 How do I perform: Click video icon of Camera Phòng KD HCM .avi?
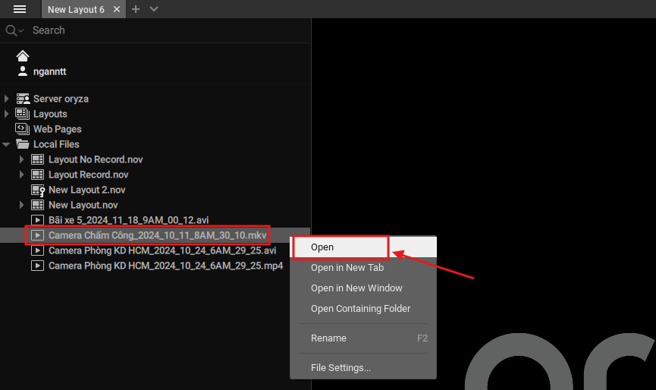[x=38, y=250]
